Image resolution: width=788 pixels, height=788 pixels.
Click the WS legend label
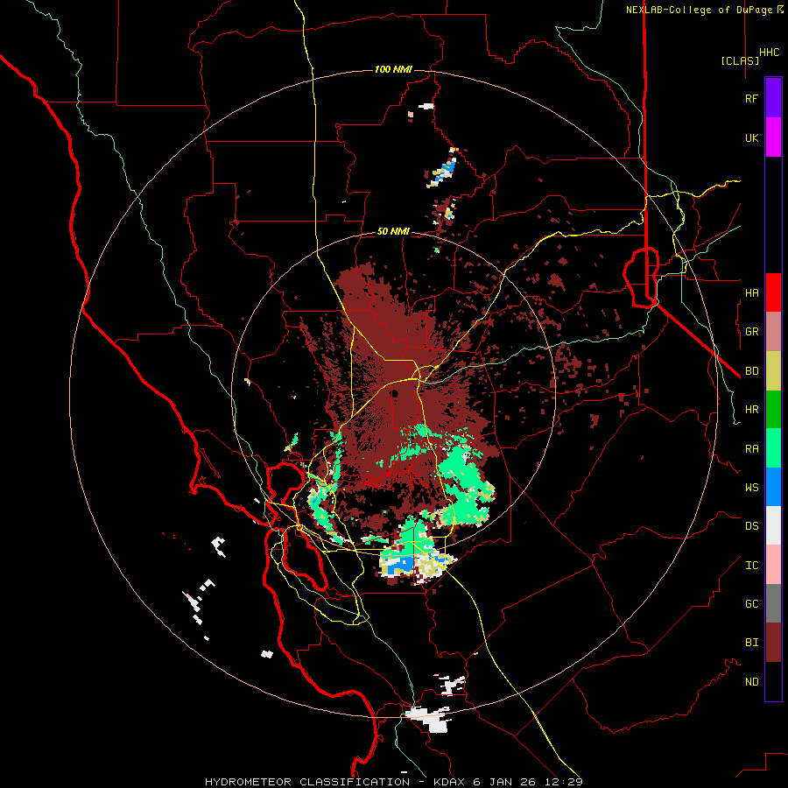coord(751,488)
